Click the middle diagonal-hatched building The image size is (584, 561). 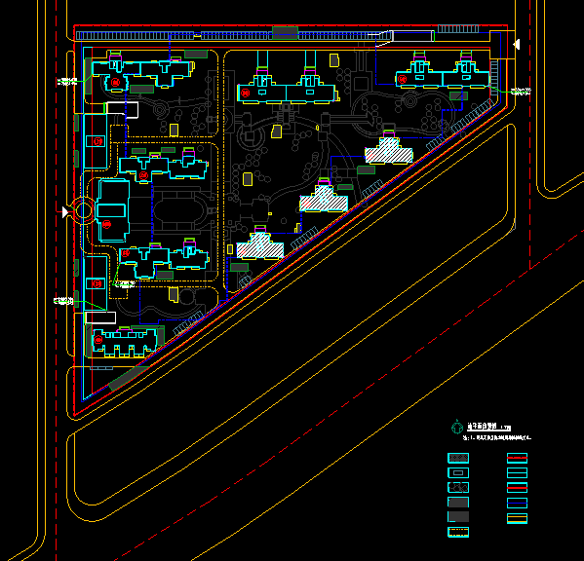click(x=324, y=199)
